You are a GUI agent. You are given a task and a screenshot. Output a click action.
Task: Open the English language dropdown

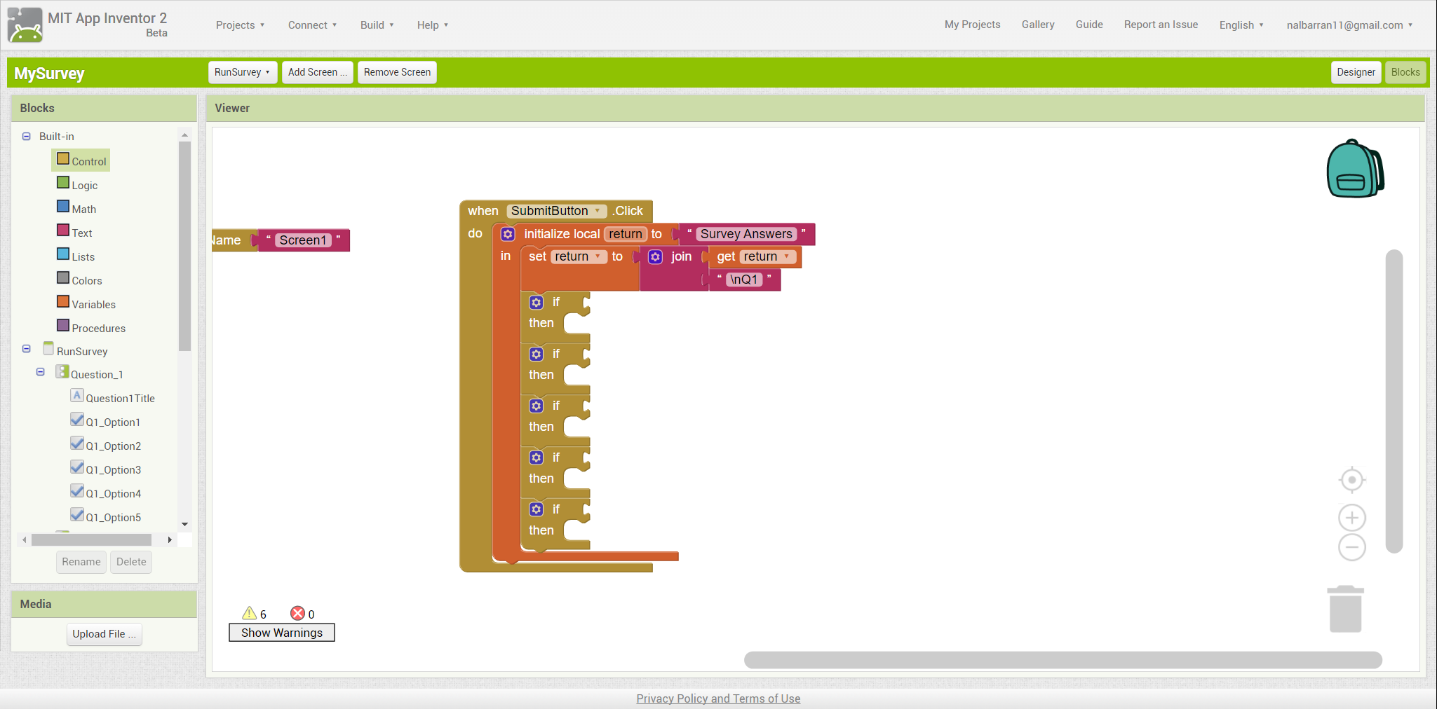pyautogui.click(x=1241, y=25)
